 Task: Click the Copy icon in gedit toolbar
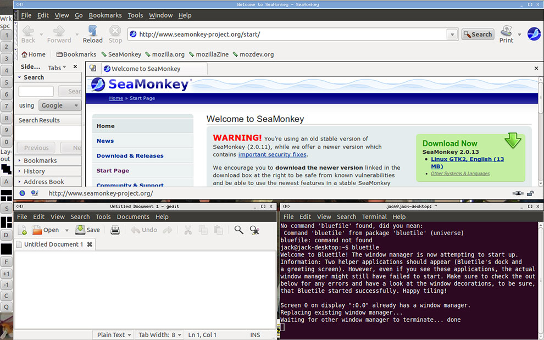pos(203,230)
